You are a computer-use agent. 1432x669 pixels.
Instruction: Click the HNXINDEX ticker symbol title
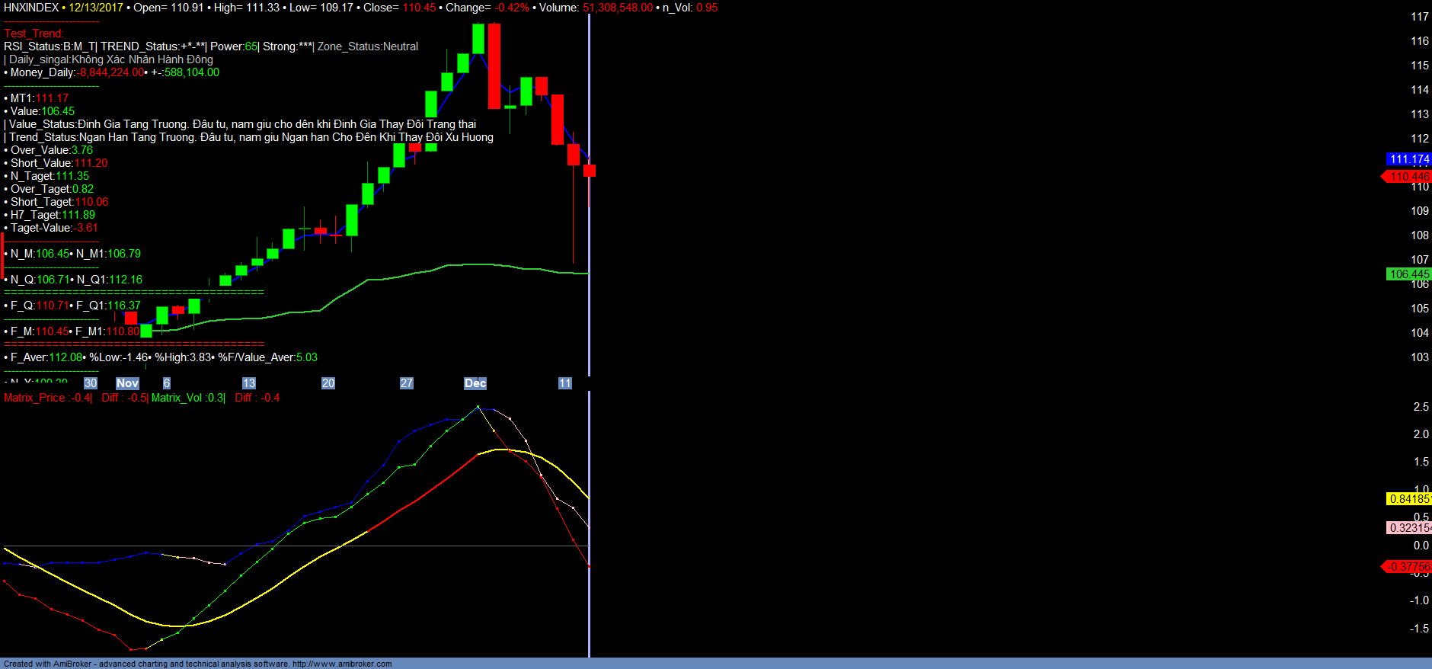coord(31,8)
